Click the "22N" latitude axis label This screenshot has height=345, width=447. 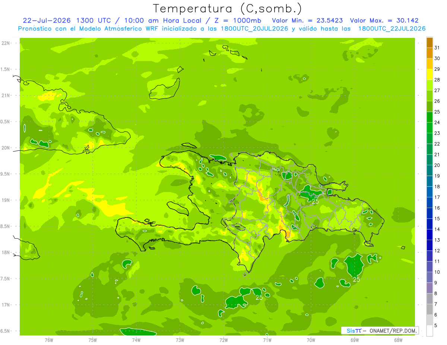[x=5, y=43]
